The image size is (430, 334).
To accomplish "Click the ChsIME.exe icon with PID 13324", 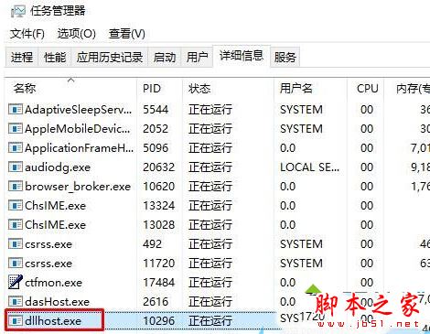I will pyautogui.click(x=16, y=205).
